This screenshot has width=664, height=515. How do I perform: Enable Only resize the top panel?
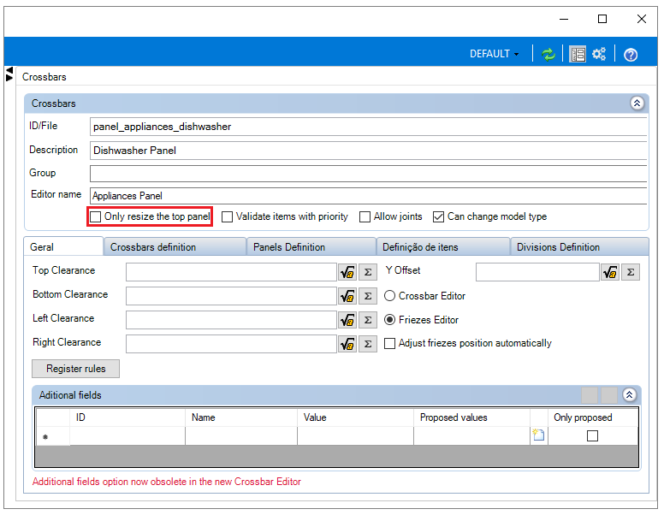click(96, 216)
